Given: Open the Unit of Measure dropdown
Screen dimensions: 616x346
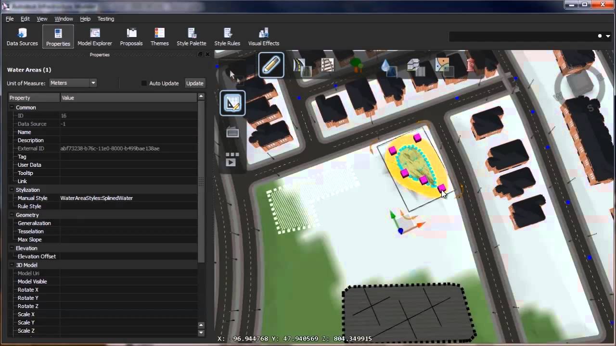Looking at the screenshot, I should tap(93, 83).
